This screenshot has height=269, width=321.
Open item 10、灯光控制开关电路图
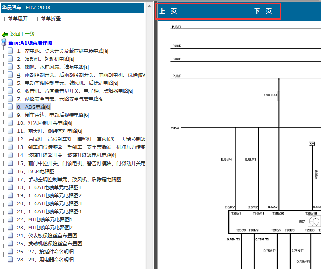45,123
